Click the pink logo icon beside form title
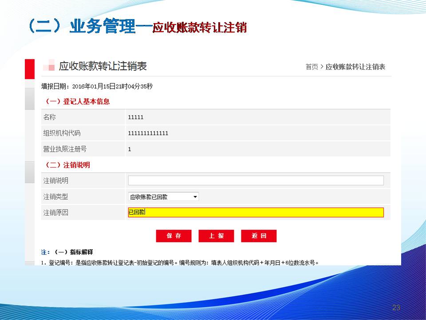Viewport: 426px width, 320px height. pyautogui.click(x=49, y=66)
